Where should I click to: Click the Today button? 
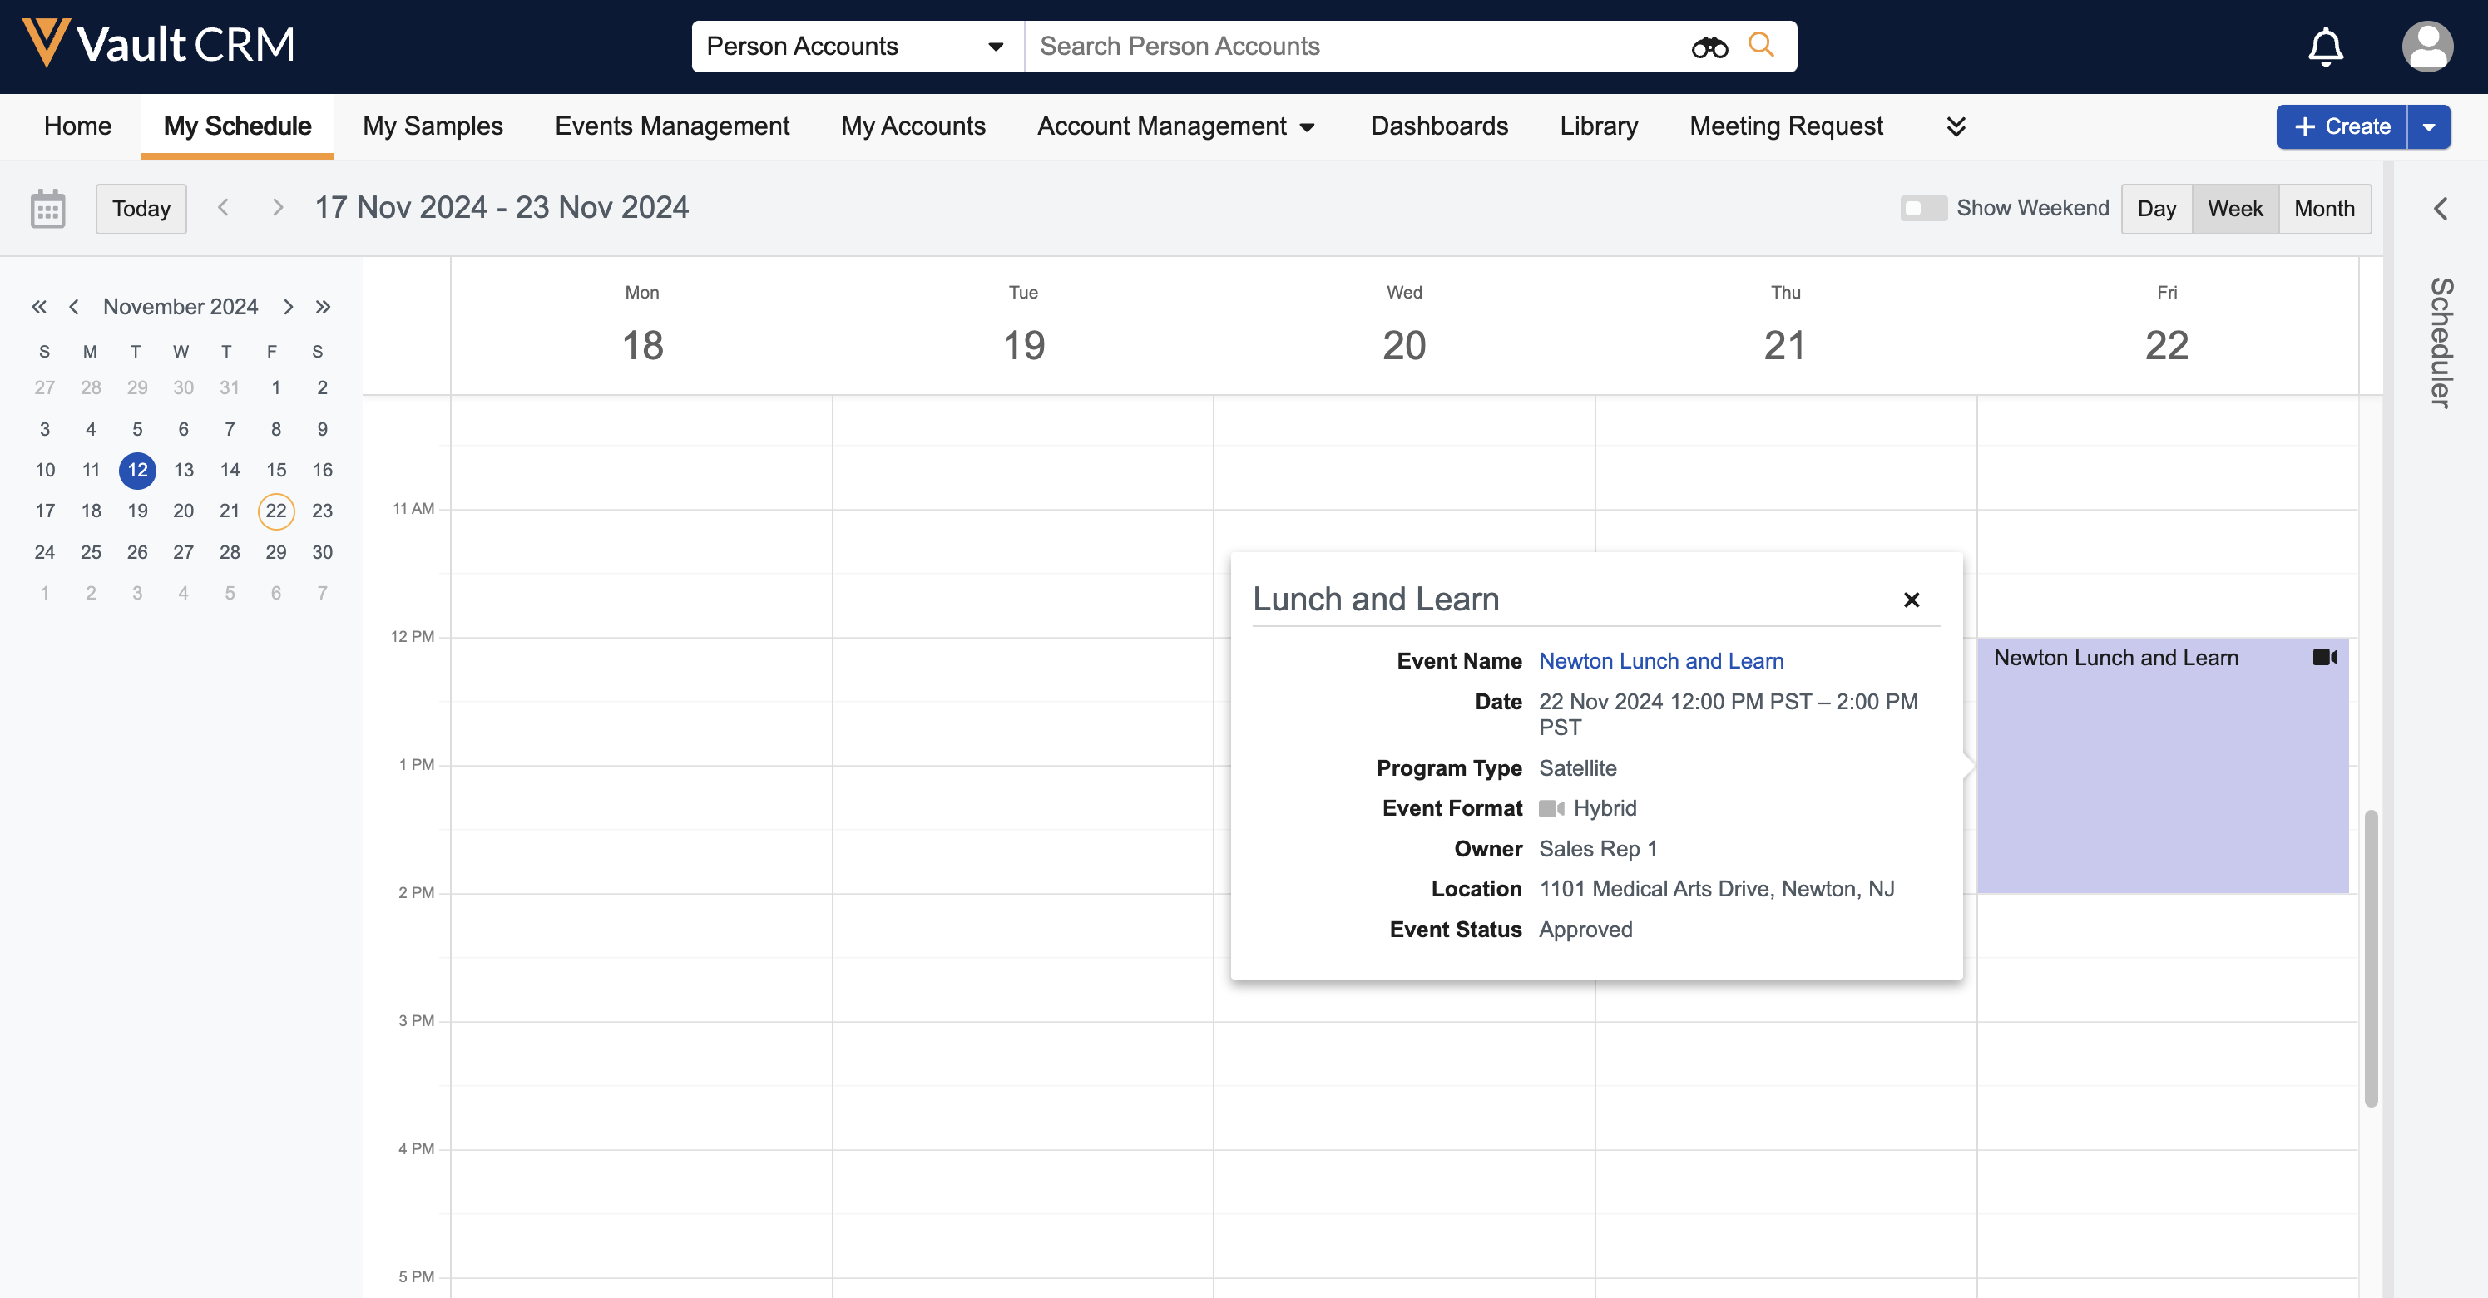[141, 209]
